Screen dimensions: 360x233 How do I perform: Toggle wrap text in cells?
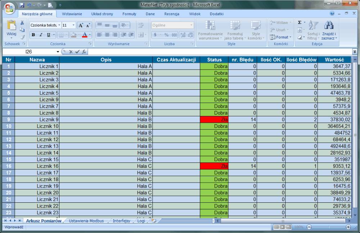pos(141,25)
